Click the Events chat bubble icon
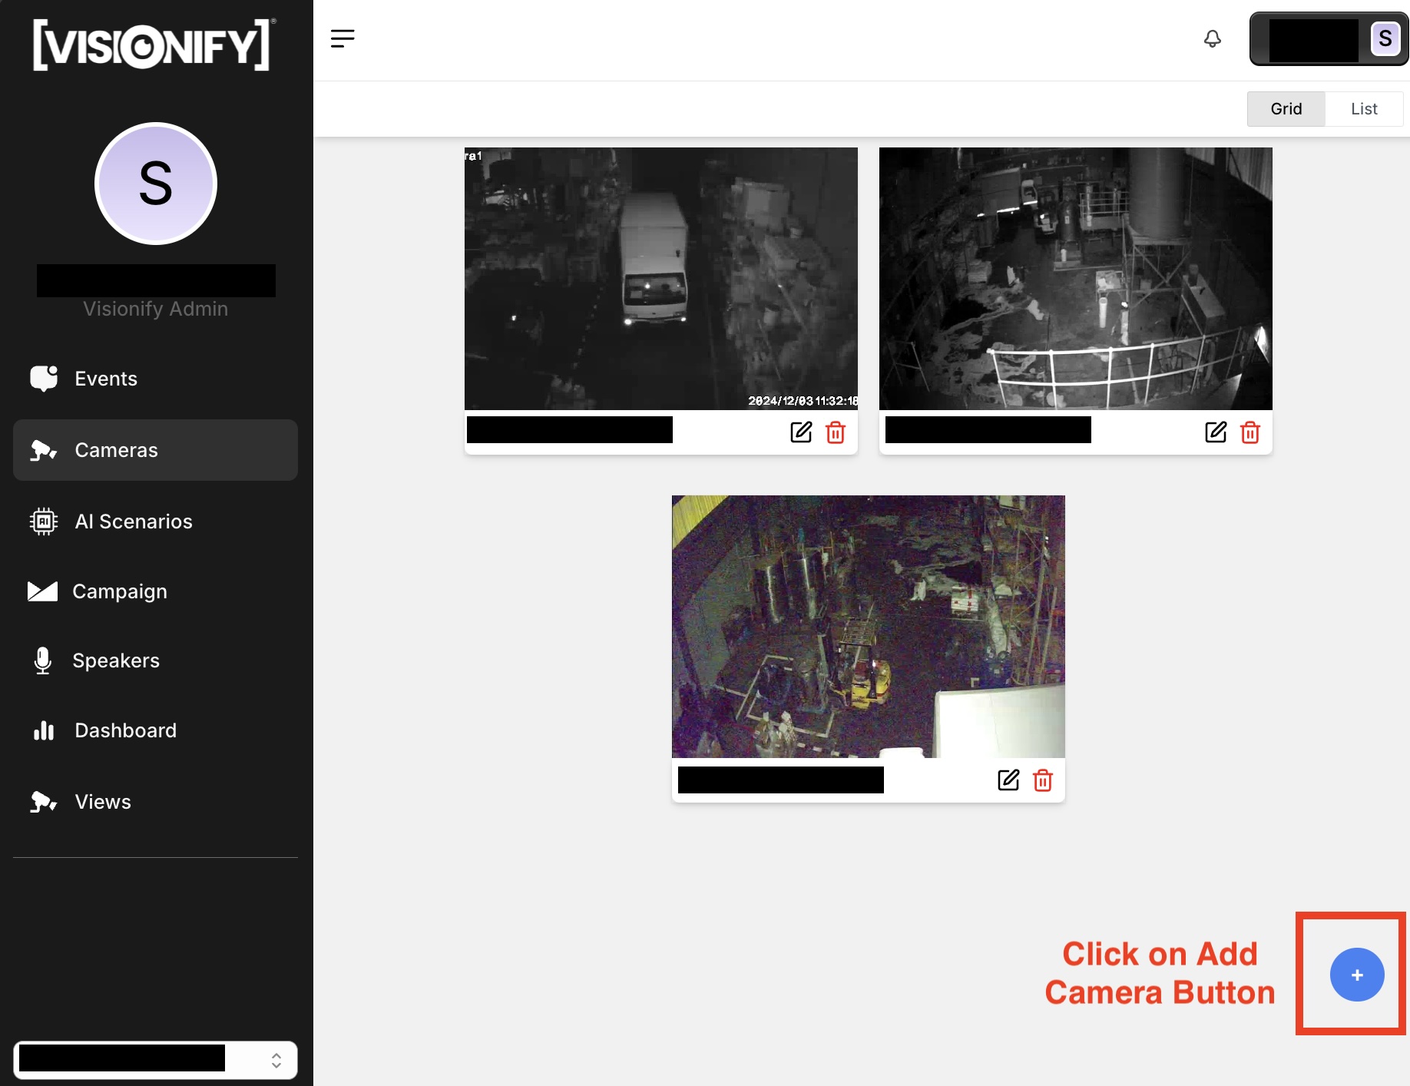The image size is (1410, 1086). coord(44,379)
